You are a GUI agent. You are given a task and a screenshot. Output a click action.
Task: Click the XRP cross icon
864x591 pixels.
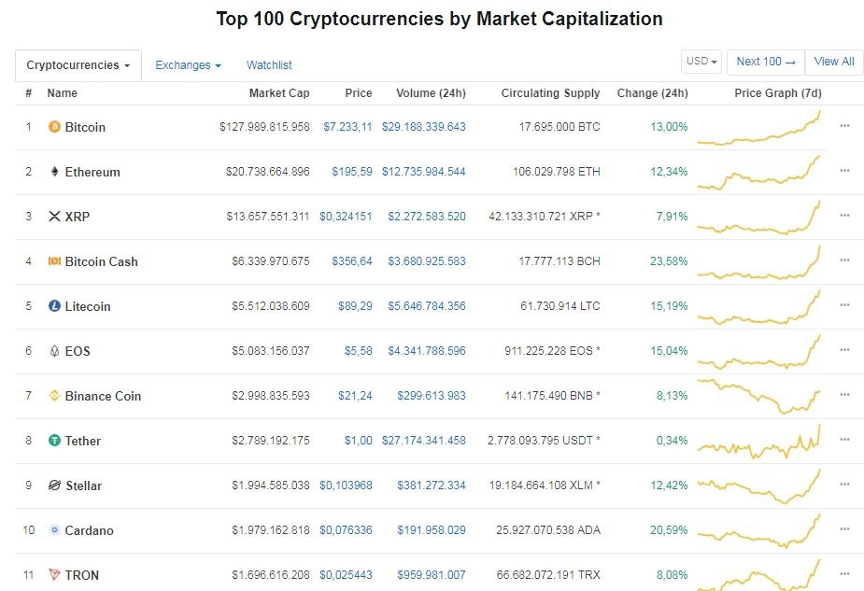pyautogui.click(x=56, y=217)
